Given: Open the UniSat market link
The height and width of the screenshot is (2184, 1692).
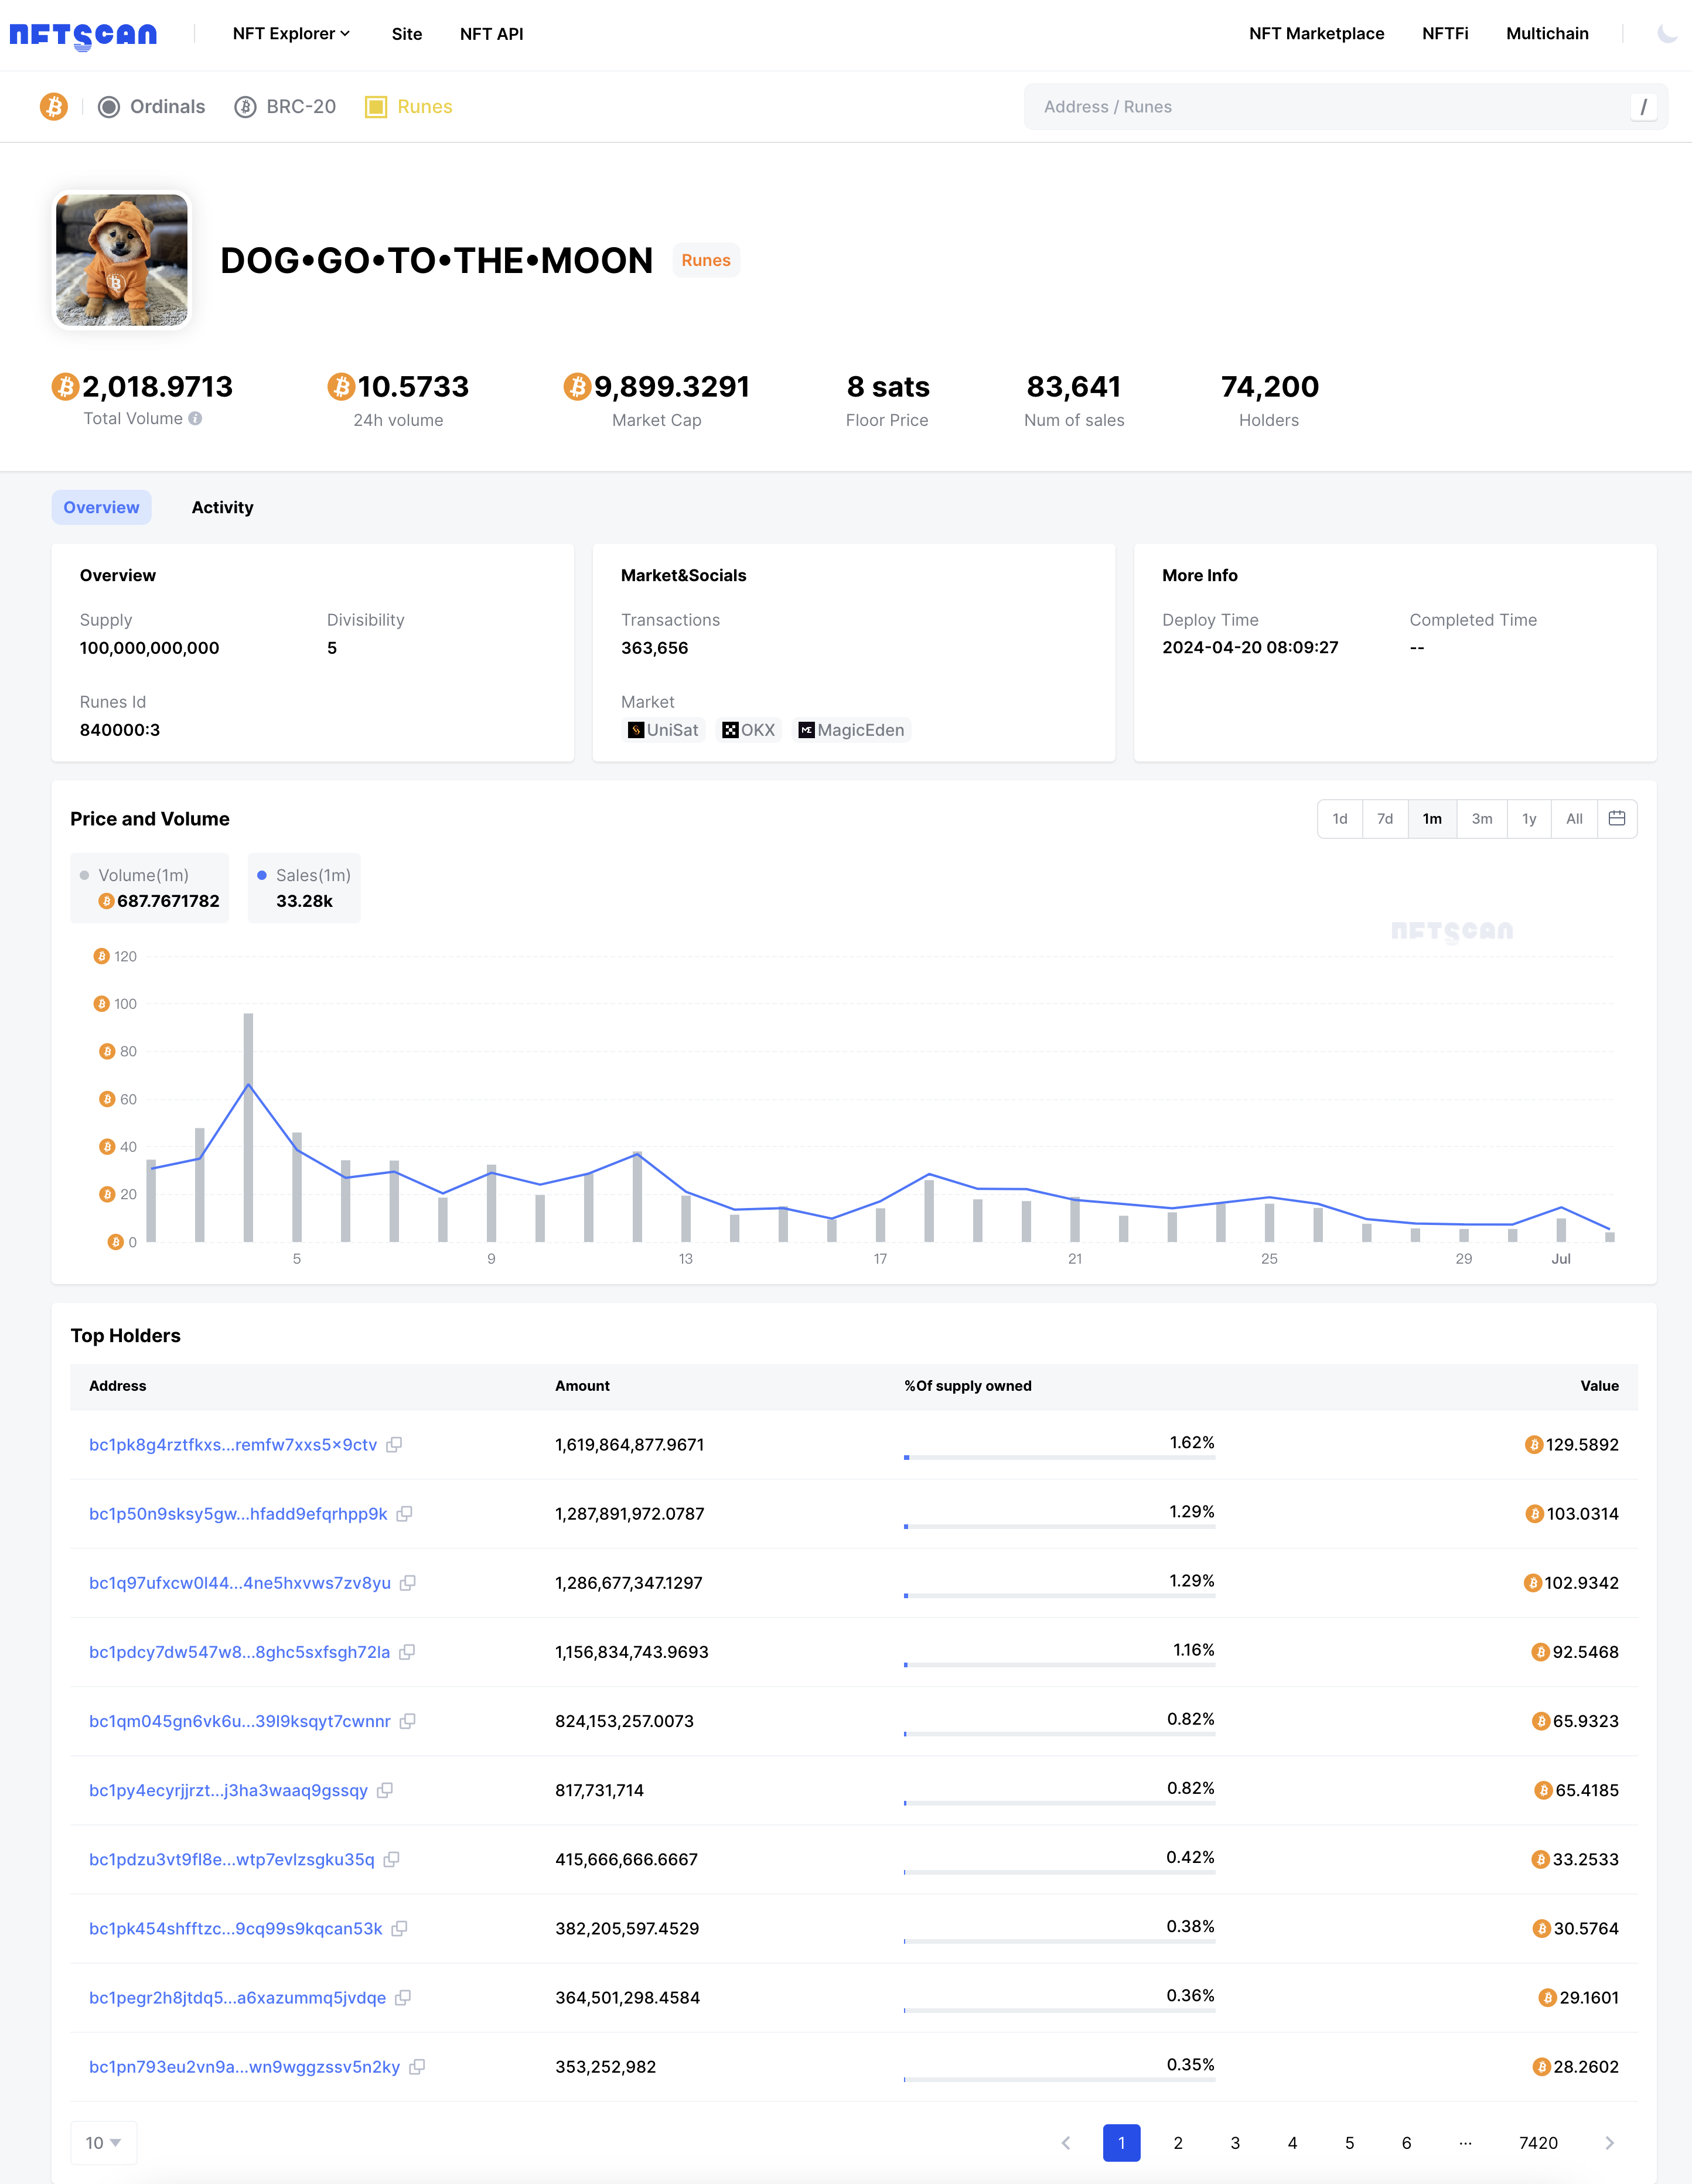Looking at the screenshot, I should pos(663,731).
